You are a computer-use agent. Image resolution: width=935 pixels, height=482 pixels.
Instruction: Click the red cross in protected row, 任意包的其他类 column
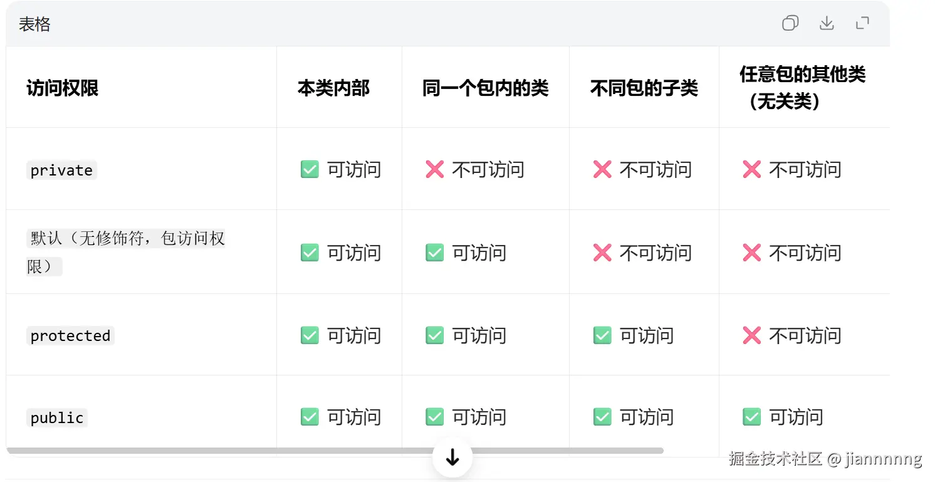click(751, 335)
